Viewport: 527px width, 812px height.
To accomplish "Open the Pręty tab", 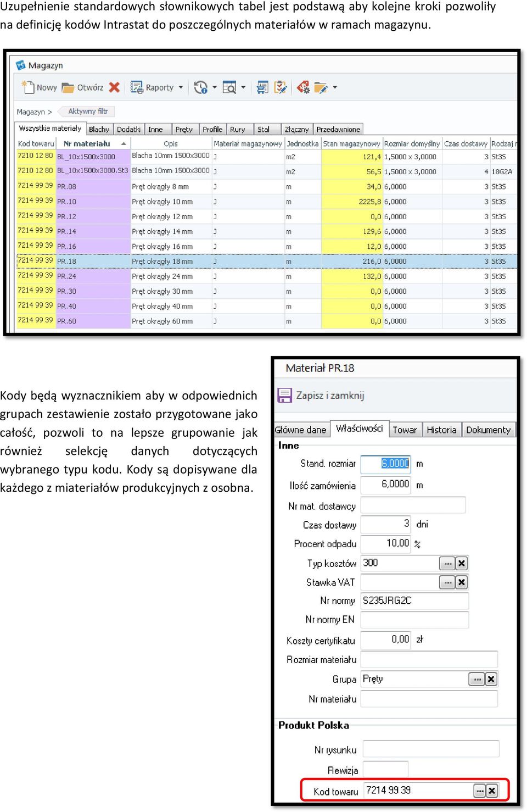I will [x=184, y=130].
